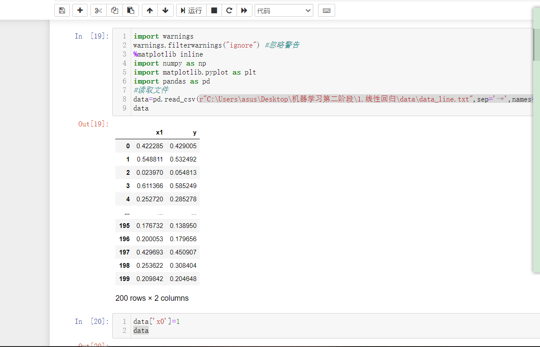Image resolution: width=540 pixels, height=347 pixels.
Task: Select the In [20] cell prompt
Action: 92,321
